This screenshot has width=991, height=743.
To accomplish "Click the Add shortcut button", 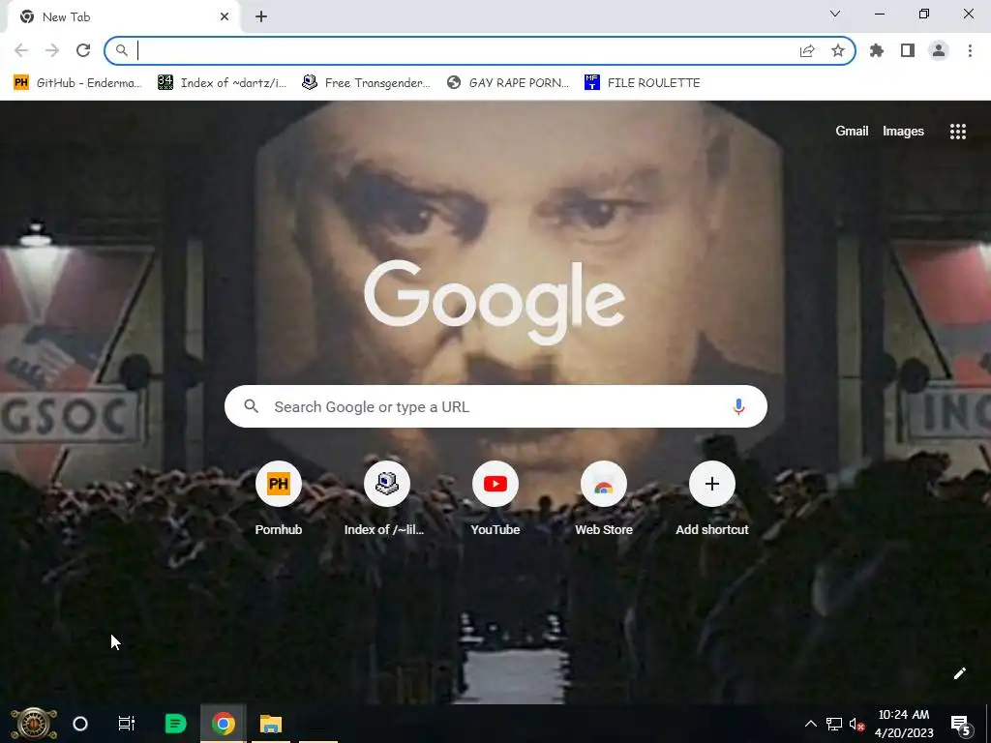I will click(x=711, y=499).
